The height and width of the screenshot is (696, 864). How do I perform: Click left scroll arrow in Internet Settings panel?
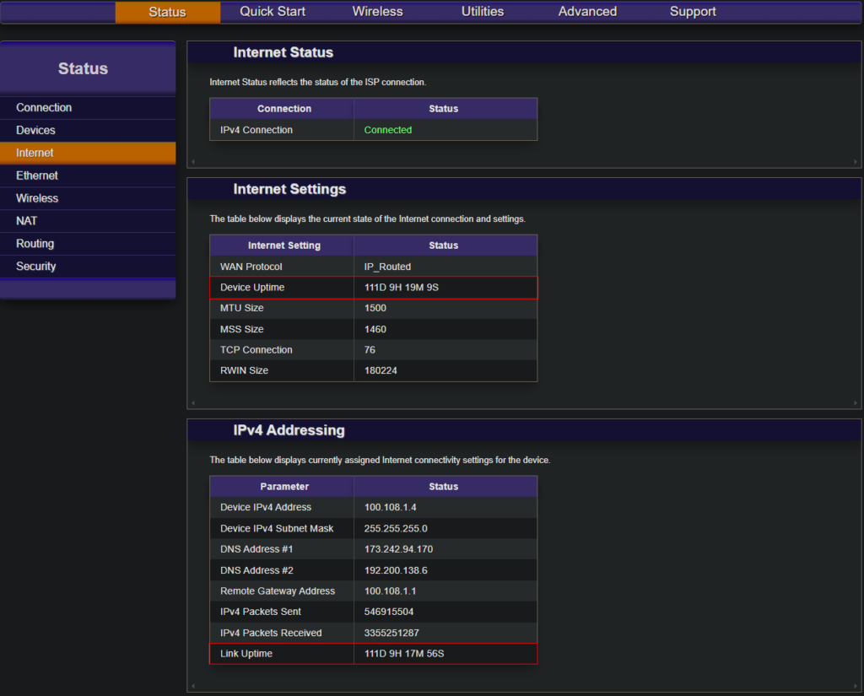tap(192, 402)
